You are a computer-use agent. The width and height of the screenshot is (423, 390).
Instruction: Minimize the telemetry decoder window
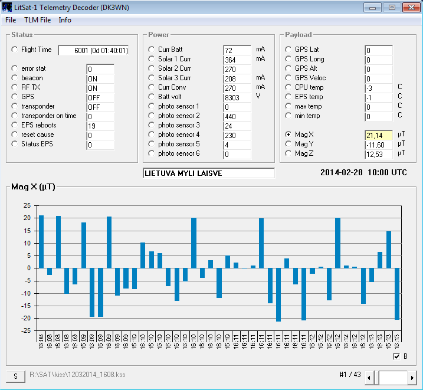coord(372,8)
